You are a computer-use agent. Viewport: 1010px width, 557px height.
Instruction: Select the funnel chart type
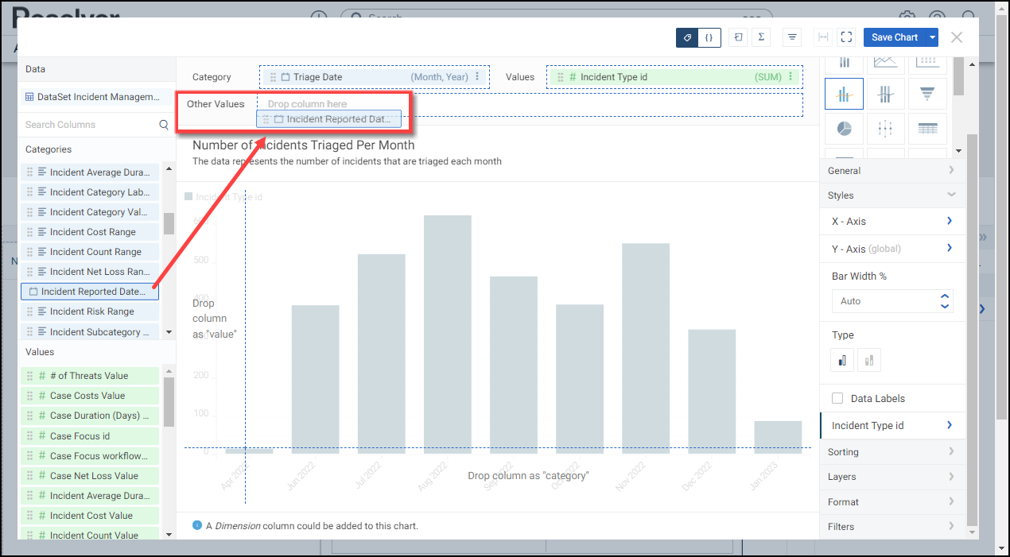pyautogui.click(x=926, y=94)
